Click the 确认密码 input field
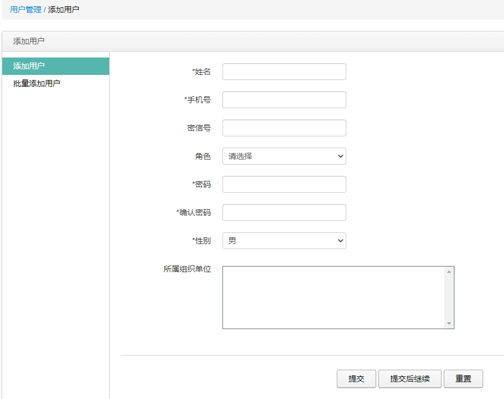 click(x=284, y=212)
